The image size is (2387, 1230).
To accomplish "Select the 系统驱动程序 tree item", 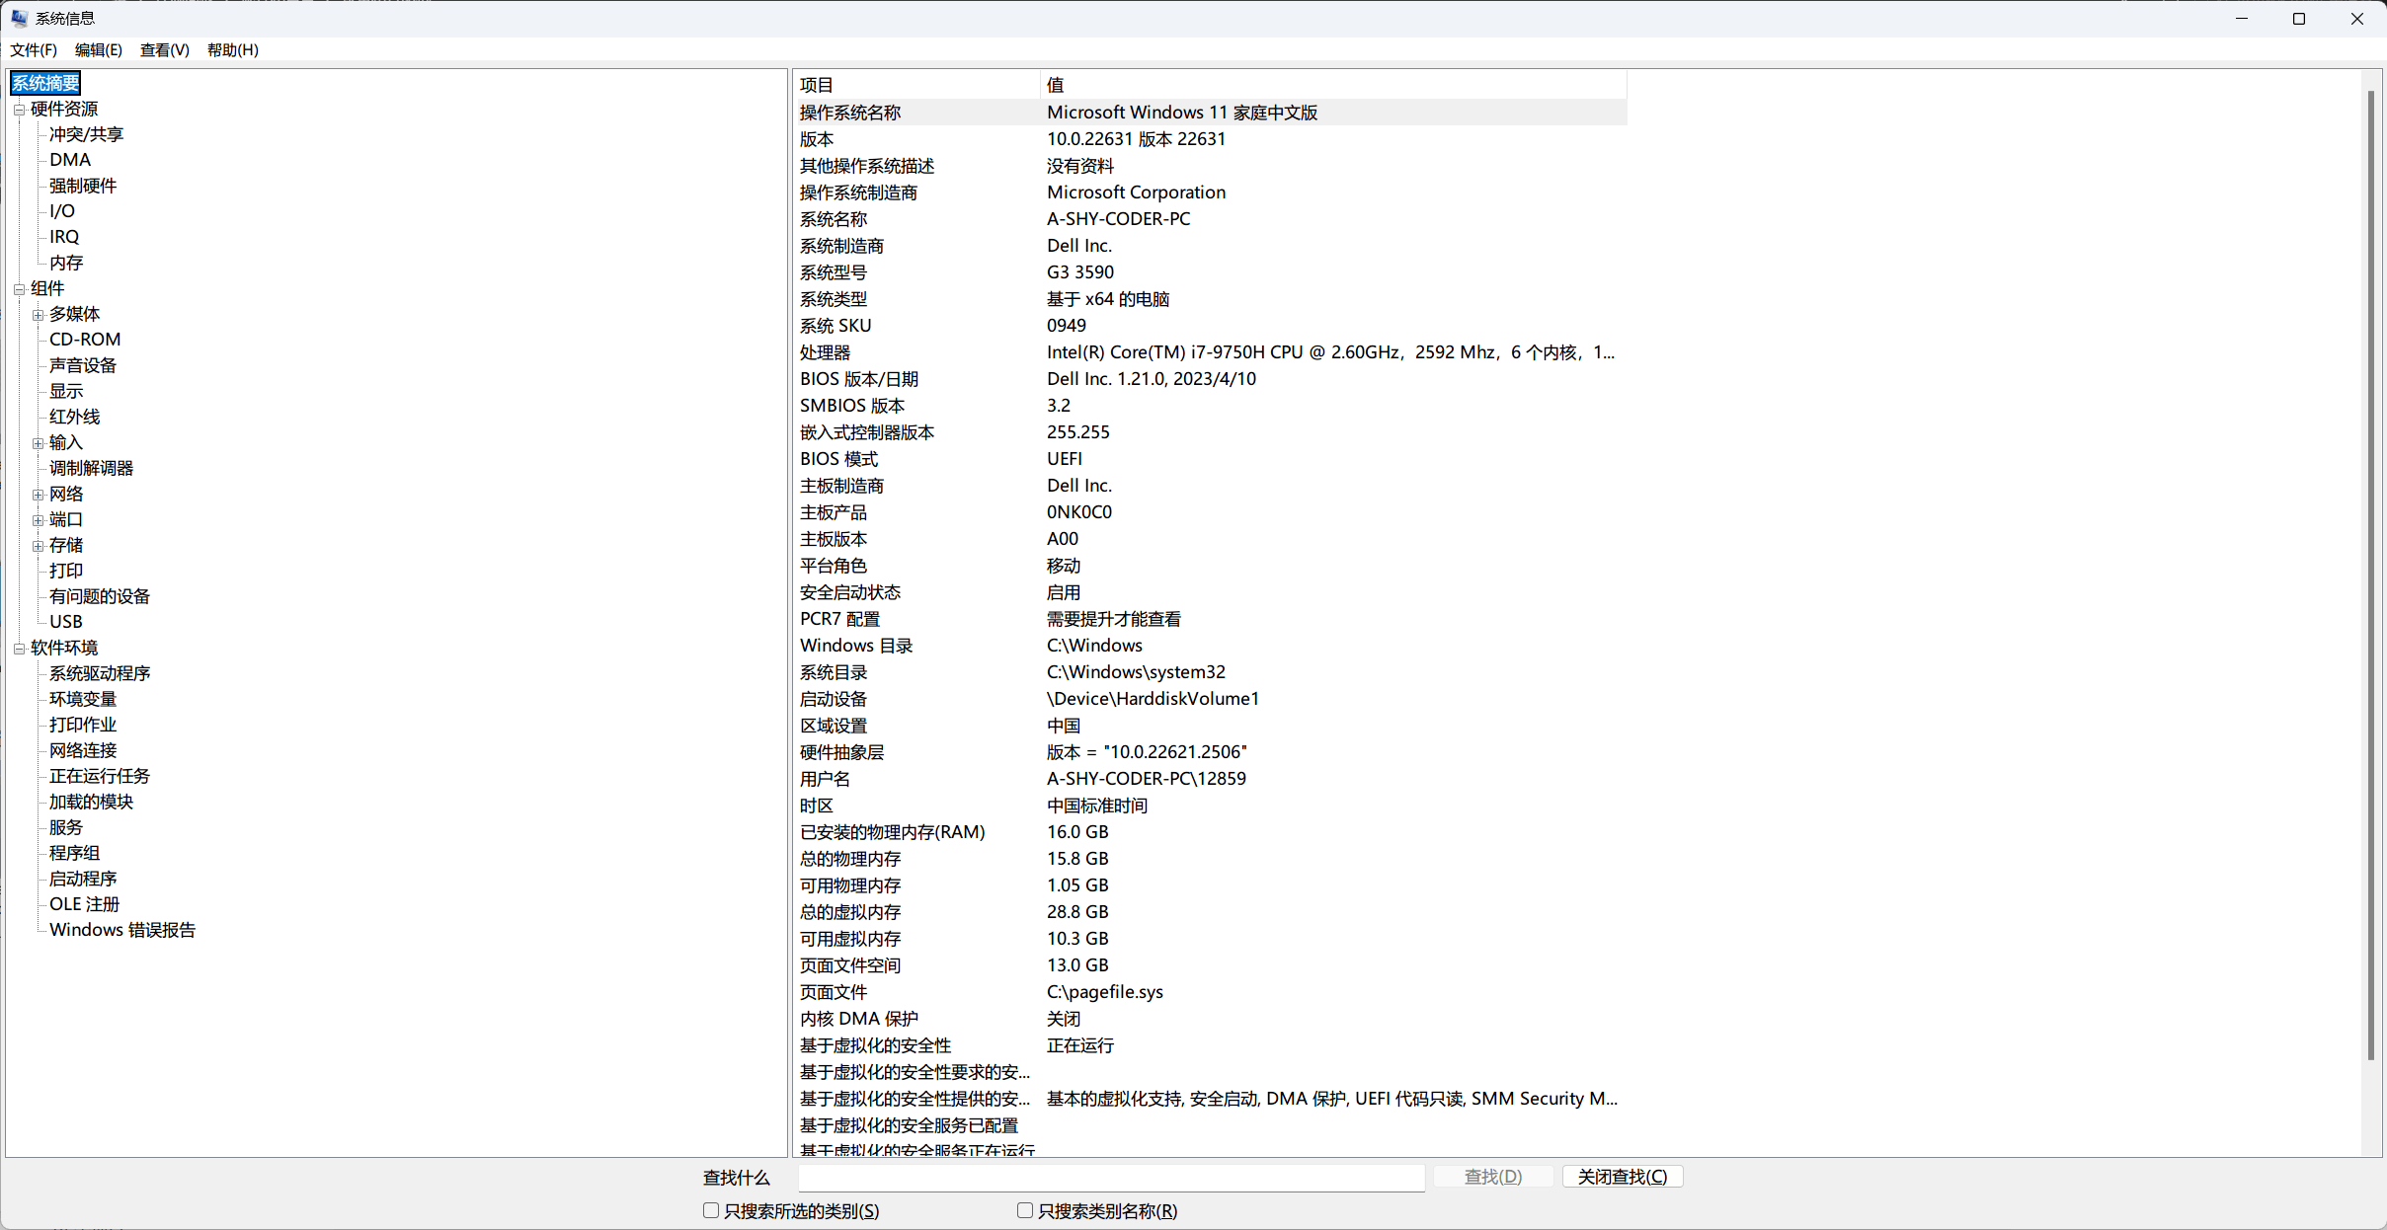I will pos(100,673).
